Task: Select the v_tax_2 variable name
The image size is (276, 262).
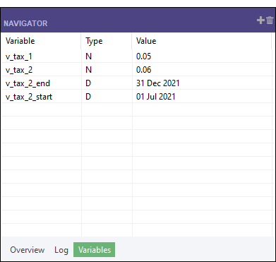Action: pos(19,70)
